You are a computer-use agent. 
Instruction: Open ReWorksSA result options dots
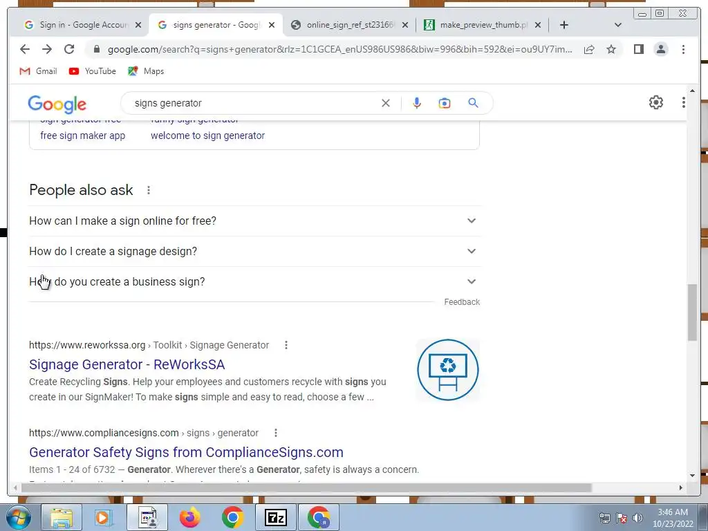click(x=286, y=345)
